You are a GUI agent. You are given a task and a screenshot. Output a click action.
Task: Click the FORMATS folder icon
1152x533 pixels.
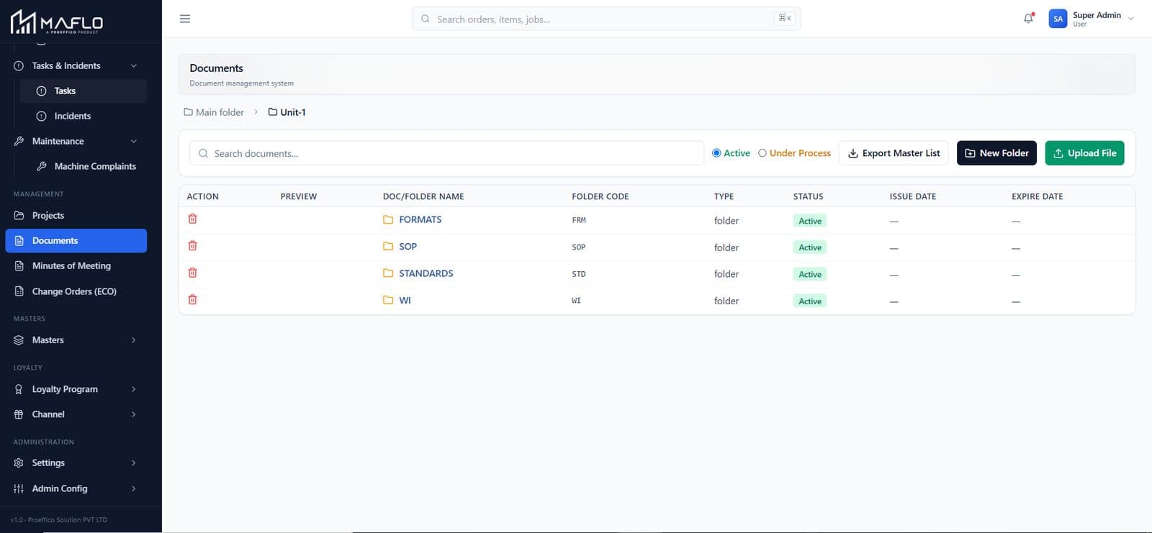click(388, 219)
